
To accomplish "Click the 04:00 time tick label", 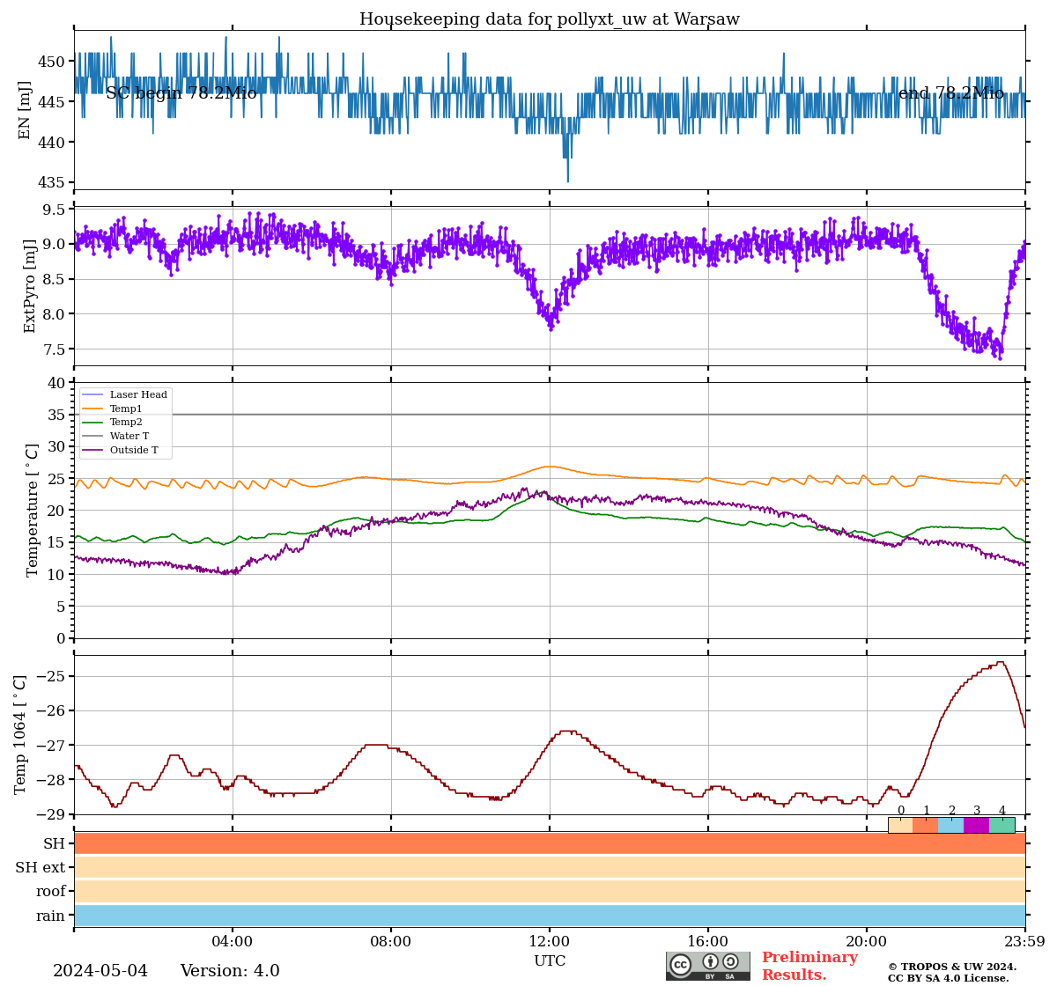I will (x=233, y=942).
